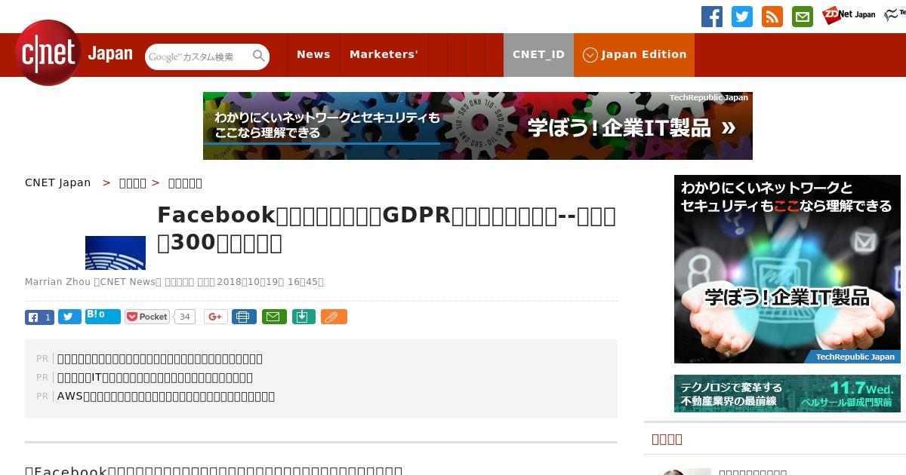Open the CNET_ID menu item
Viewport: 906px width, 475px height.
tap(538, 54)
